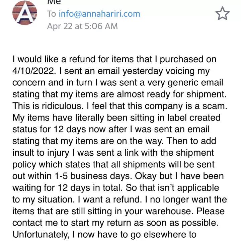The width and height of the screenshot is (241, 241).
Task: Click the sender name "Me"
Action: (x=54, y=2)
